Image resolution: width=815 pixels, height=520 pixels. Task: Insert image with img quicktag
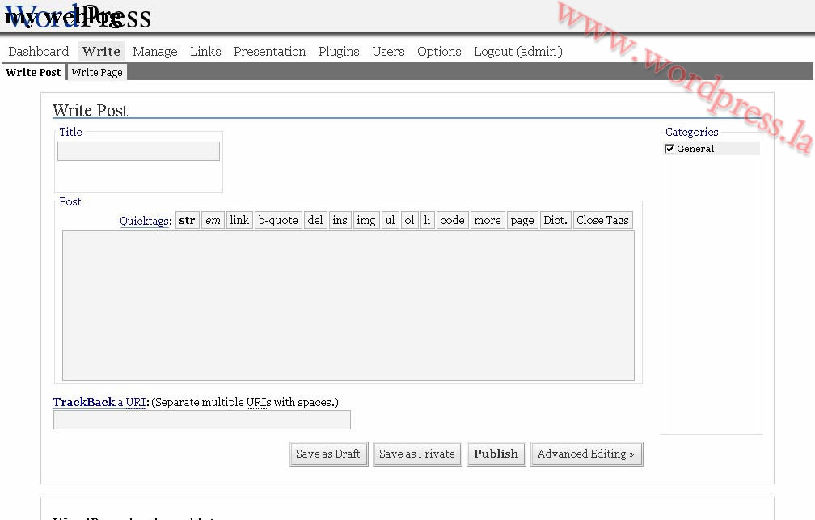(366, 220)
